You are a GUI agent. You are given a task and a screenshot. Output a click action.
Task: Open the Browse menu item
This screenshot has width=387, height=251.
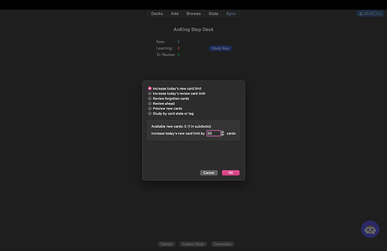coord(193,13)
